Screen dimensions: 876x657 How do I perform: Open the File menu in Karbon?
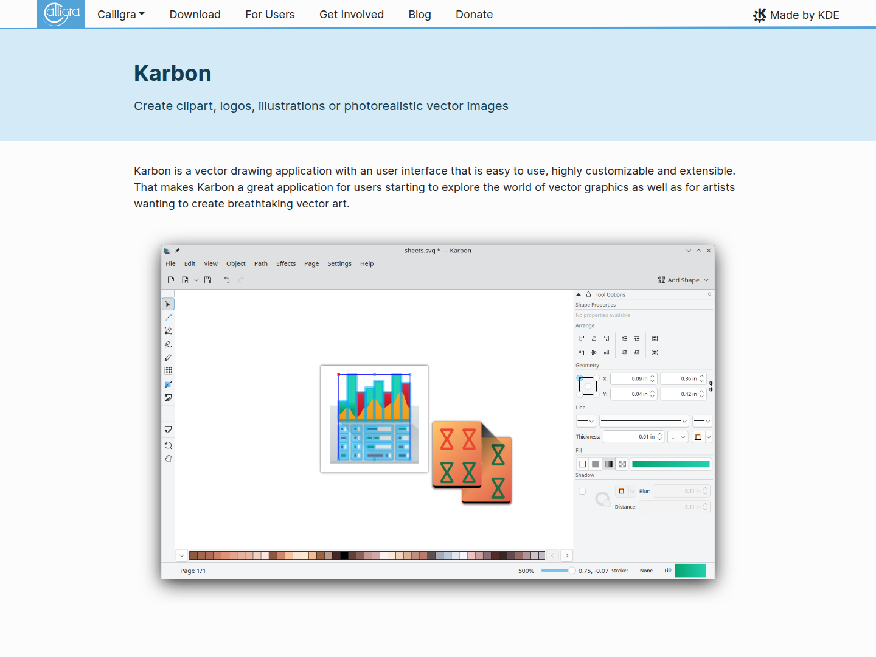pyautogui.click(x=170, y=264)
